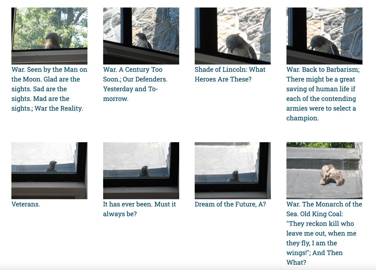376x270 pixels.
Task: Open "War. Back to Barbarism" link
Action: click(x=323, y=94)
